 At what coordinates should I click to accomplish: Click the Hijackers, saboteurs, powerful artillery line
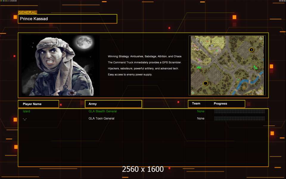143,69
